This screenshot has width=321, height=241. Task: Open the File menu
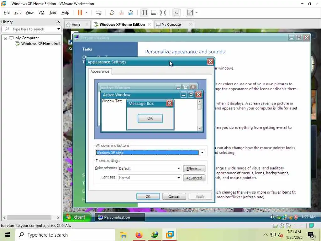7,13
